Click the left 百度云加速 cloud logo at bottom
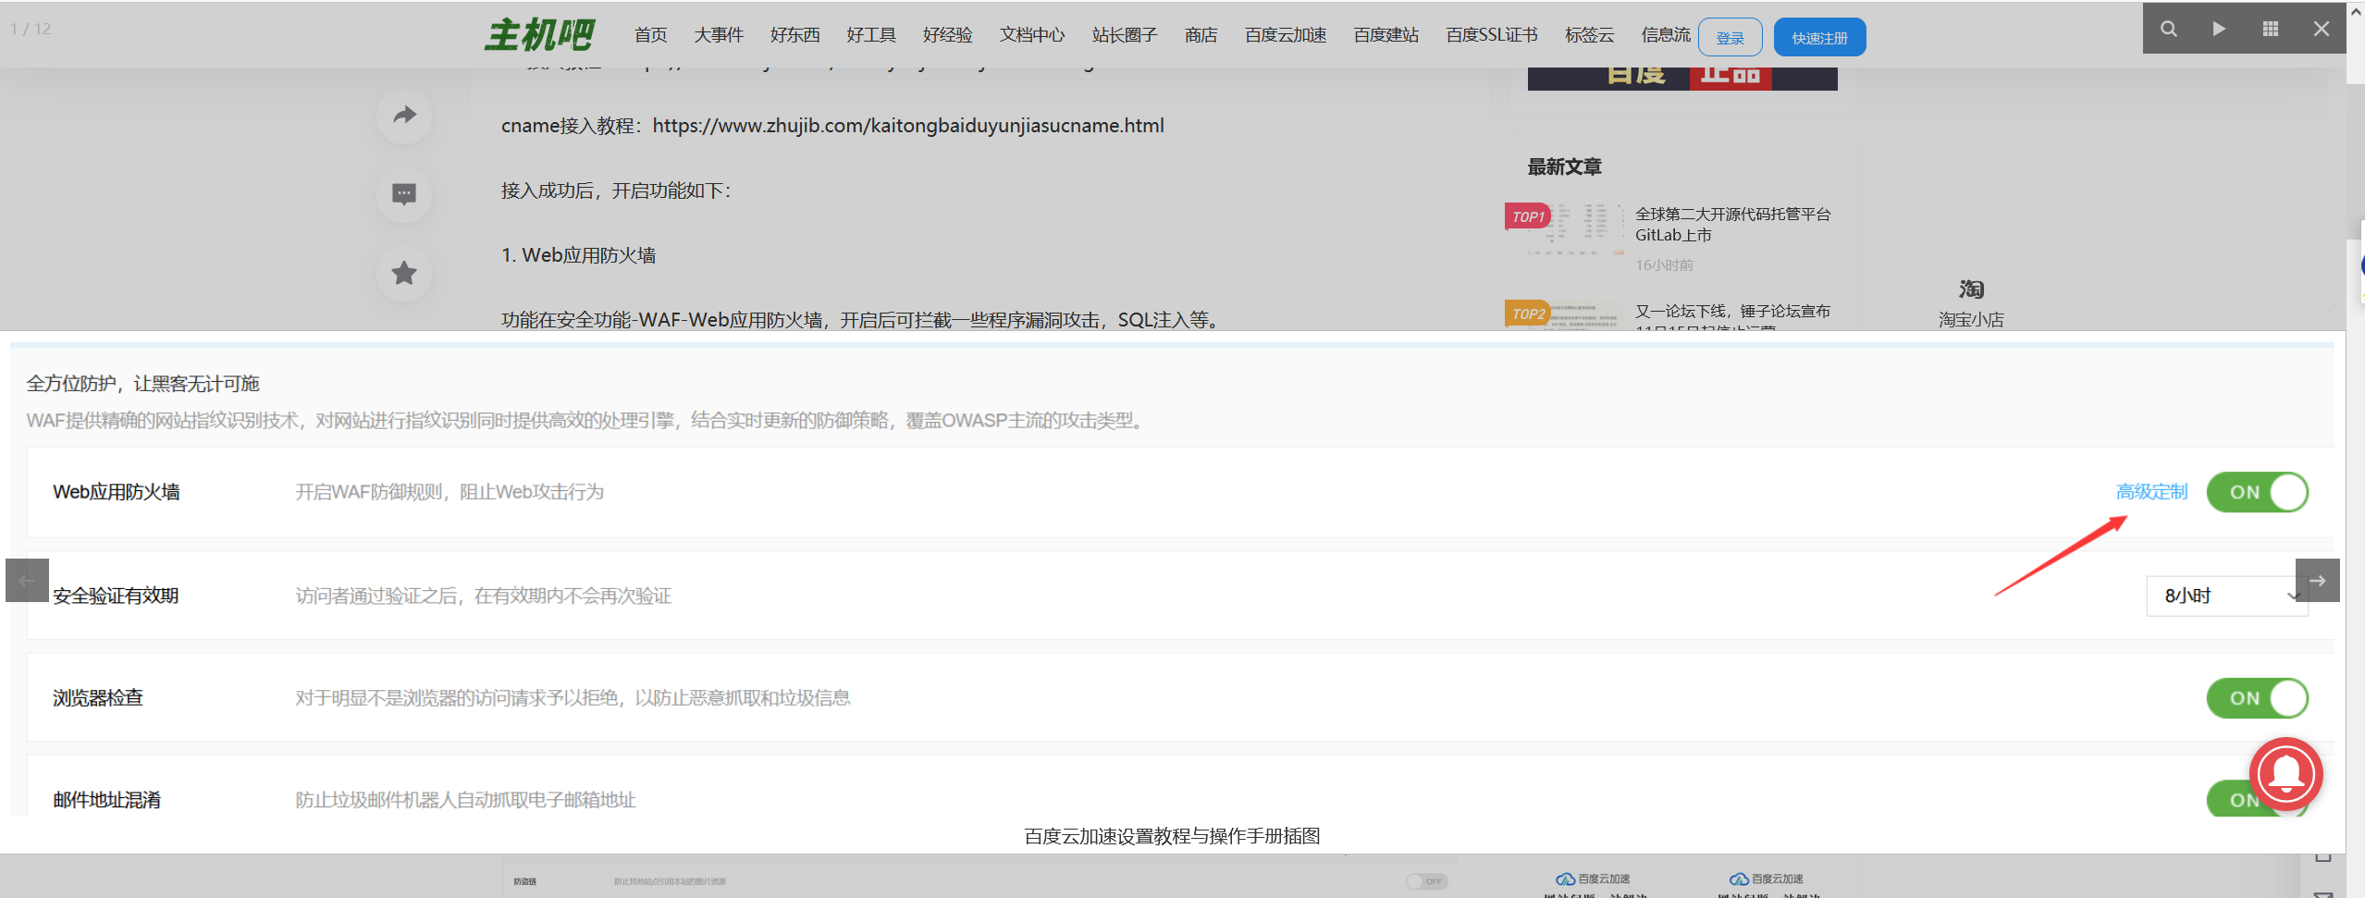This screenshot has width=2365, height=898. [1593, 879]
